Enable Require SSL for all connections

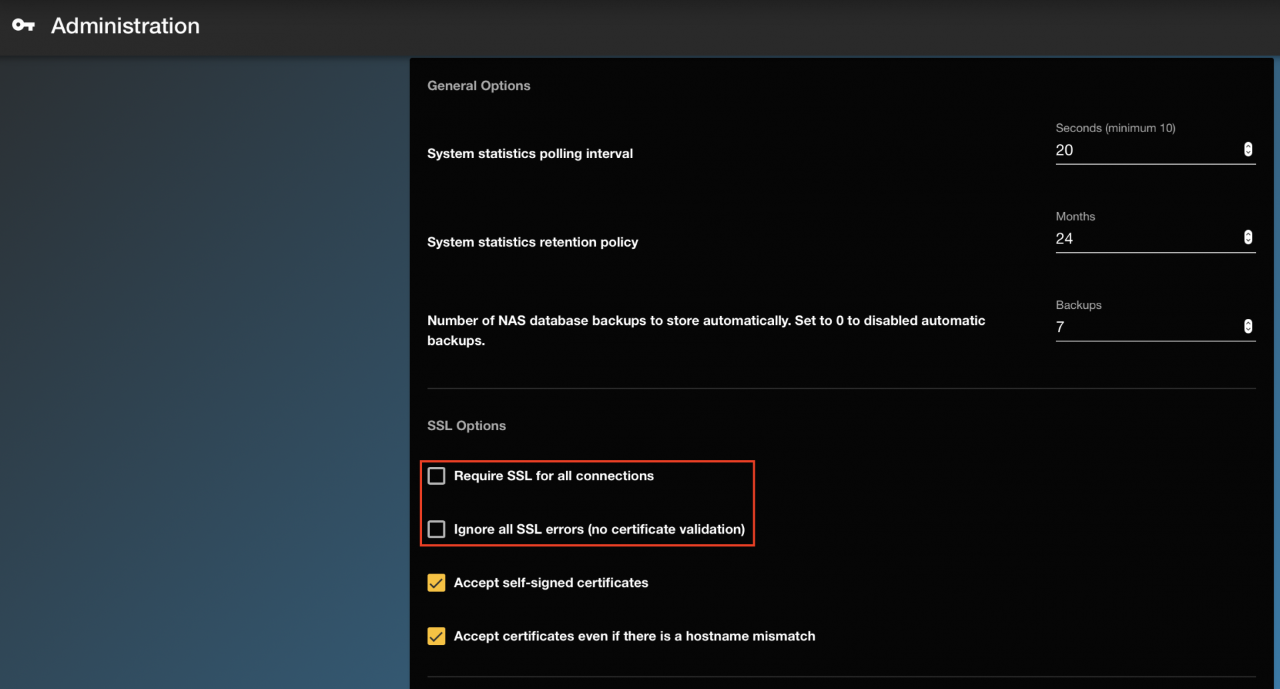437,476
